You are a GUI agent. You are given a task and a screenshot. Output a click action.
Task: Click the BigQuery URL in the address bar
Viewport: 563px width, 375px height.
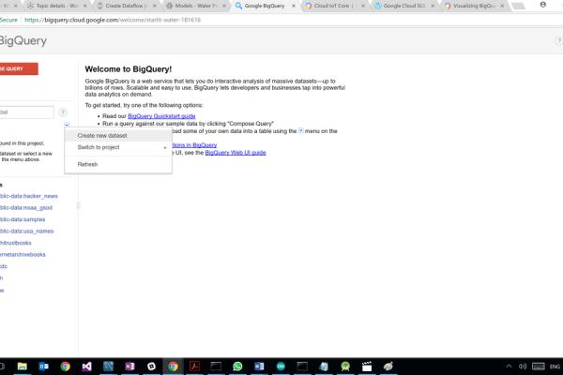tap(113, 20)
